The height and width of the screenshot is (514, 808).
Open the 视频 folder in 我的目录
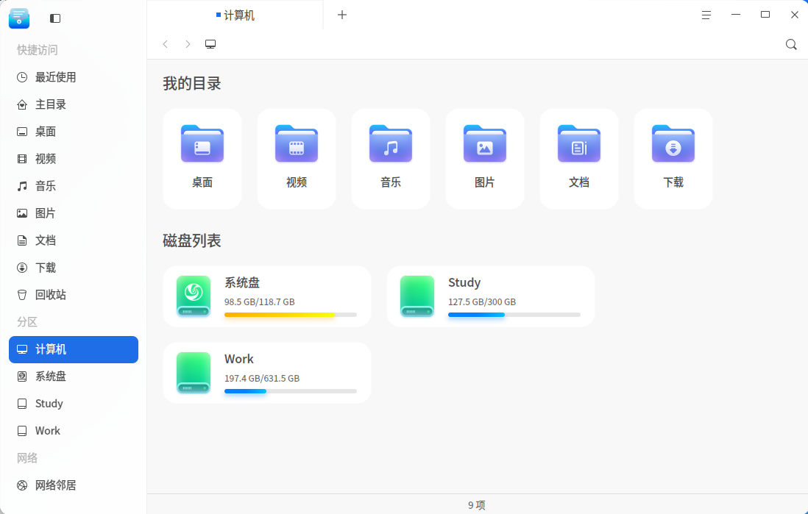point(297,159)
